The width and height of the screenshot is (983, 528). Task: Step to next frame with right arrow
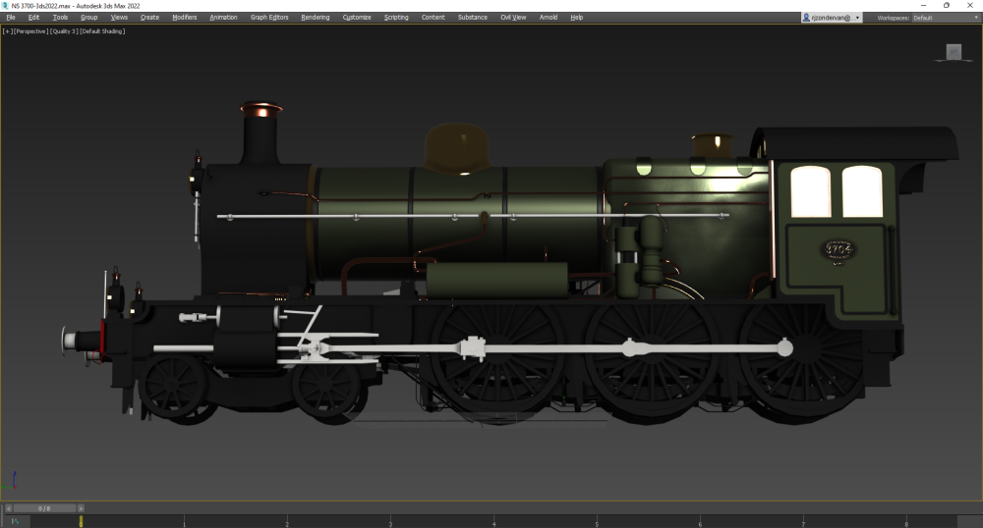(x=81, y=508)
